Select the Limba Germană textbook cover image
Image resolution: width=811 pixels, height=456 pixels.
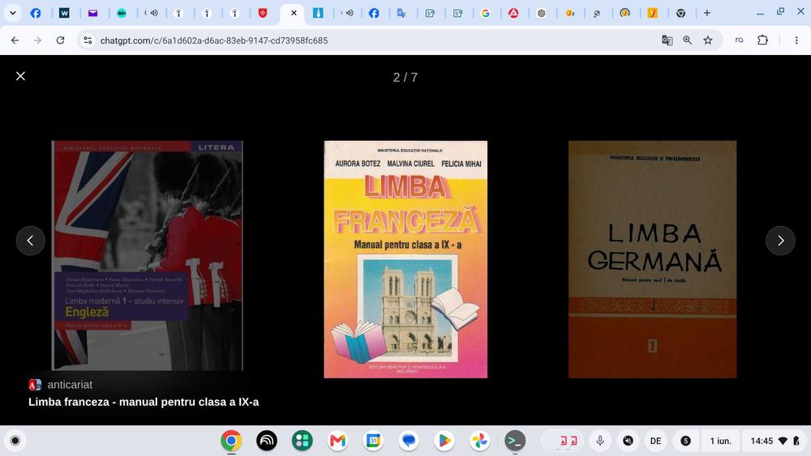tap(652, 259)
